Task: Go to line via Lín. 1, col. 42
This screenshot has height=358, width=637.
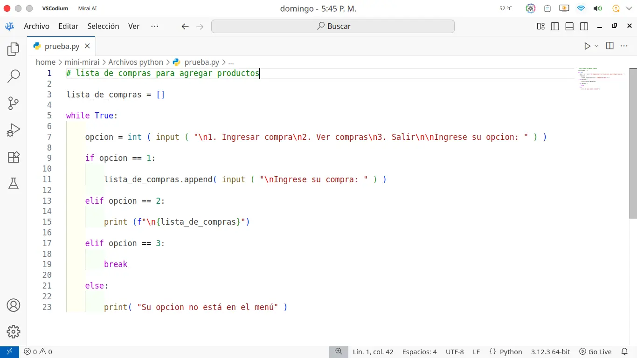Action: 373,352
